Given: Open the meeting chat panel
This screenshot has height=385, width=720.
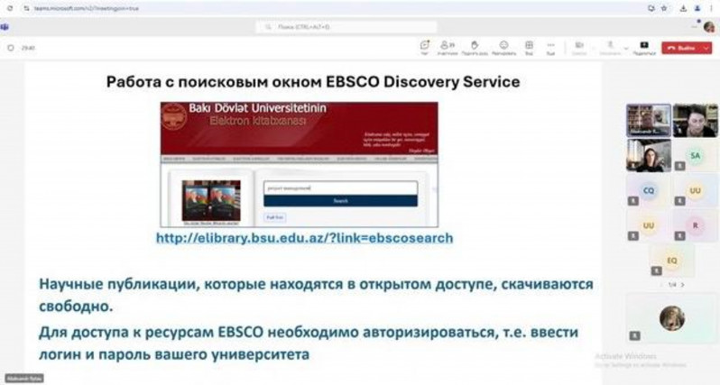Looking at the screenshot, I should 425,47.
